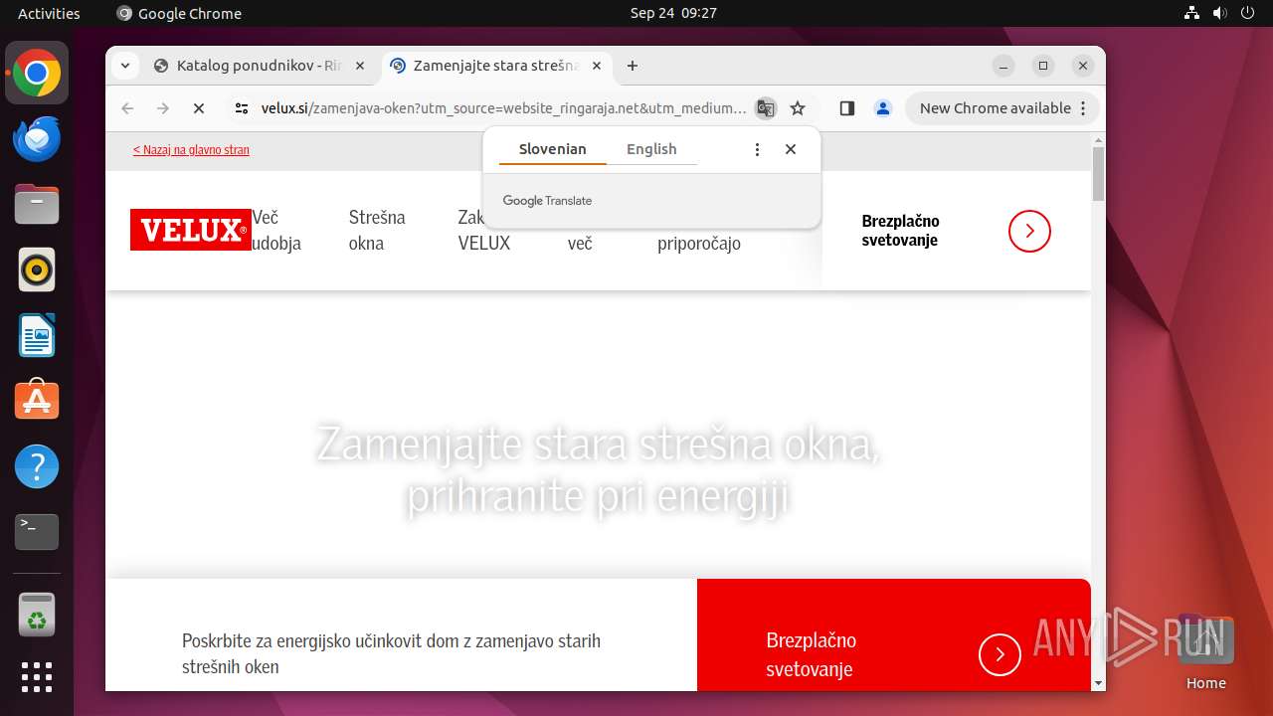Close the Katalog ponudnikov tab
Viewport: 1273px width, 716px height.
[x=360, y=66]
